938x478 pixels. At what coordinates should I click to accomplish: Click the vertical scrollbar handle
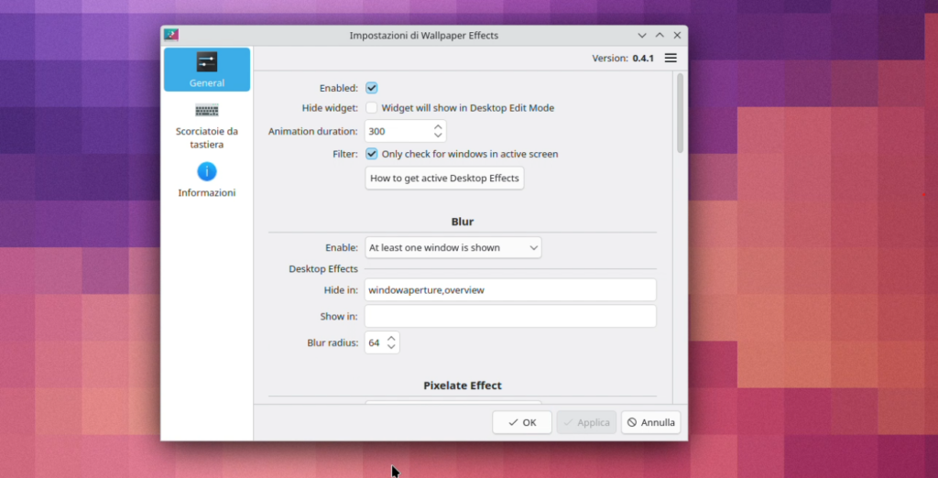tap(681, 113)
